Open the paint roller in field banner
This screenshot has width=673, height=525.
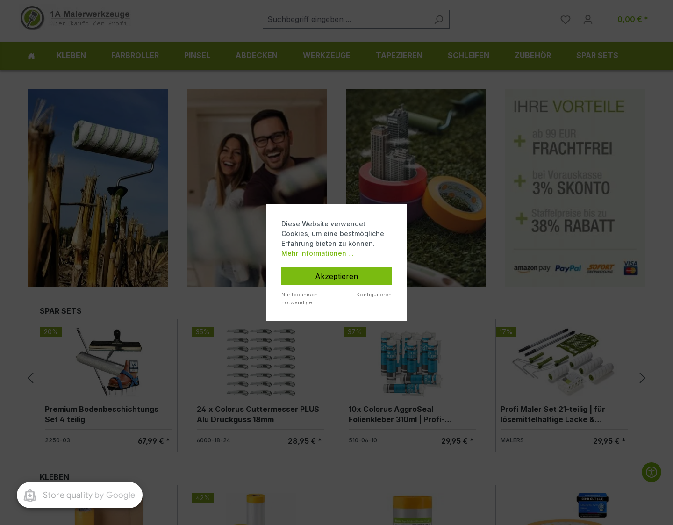[x=98, y=187]
